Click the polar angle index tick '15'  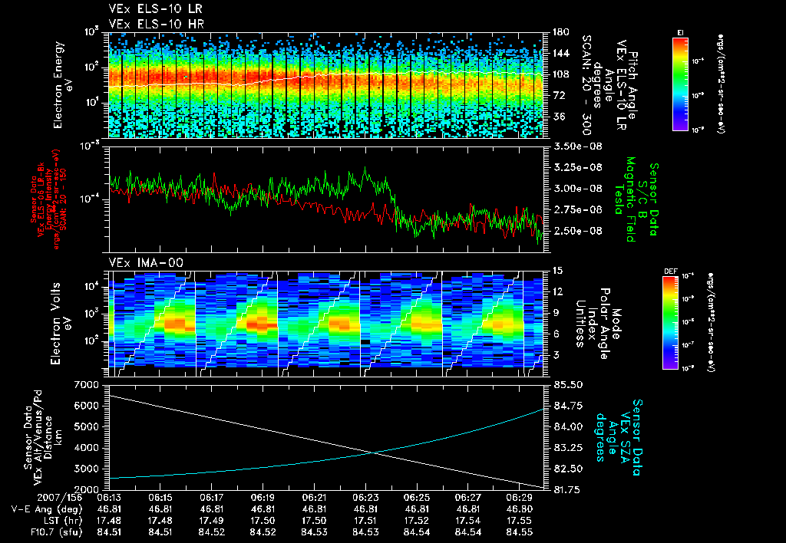557,271
